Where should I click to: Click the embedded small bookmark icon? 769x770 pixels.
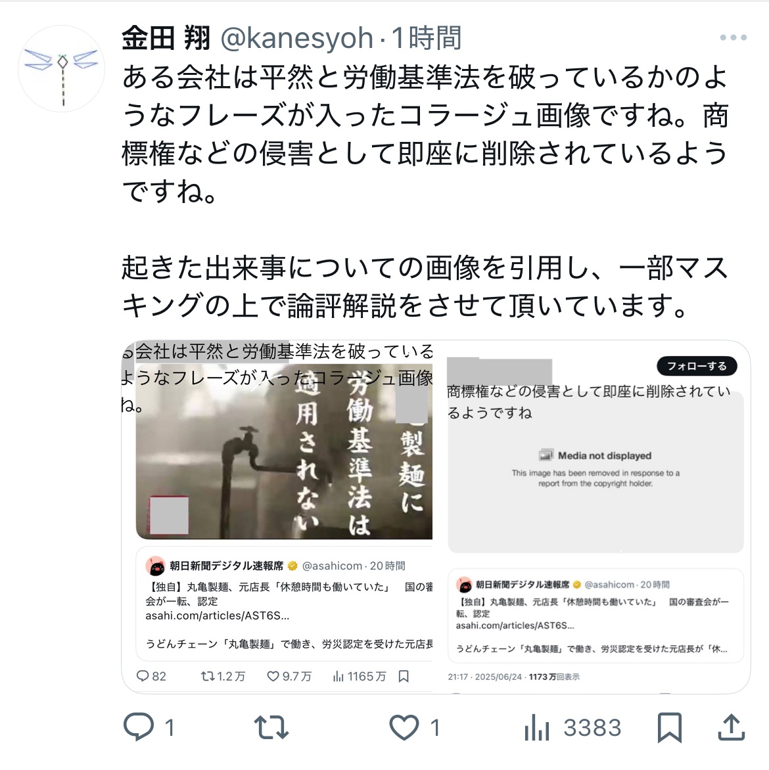404,676
